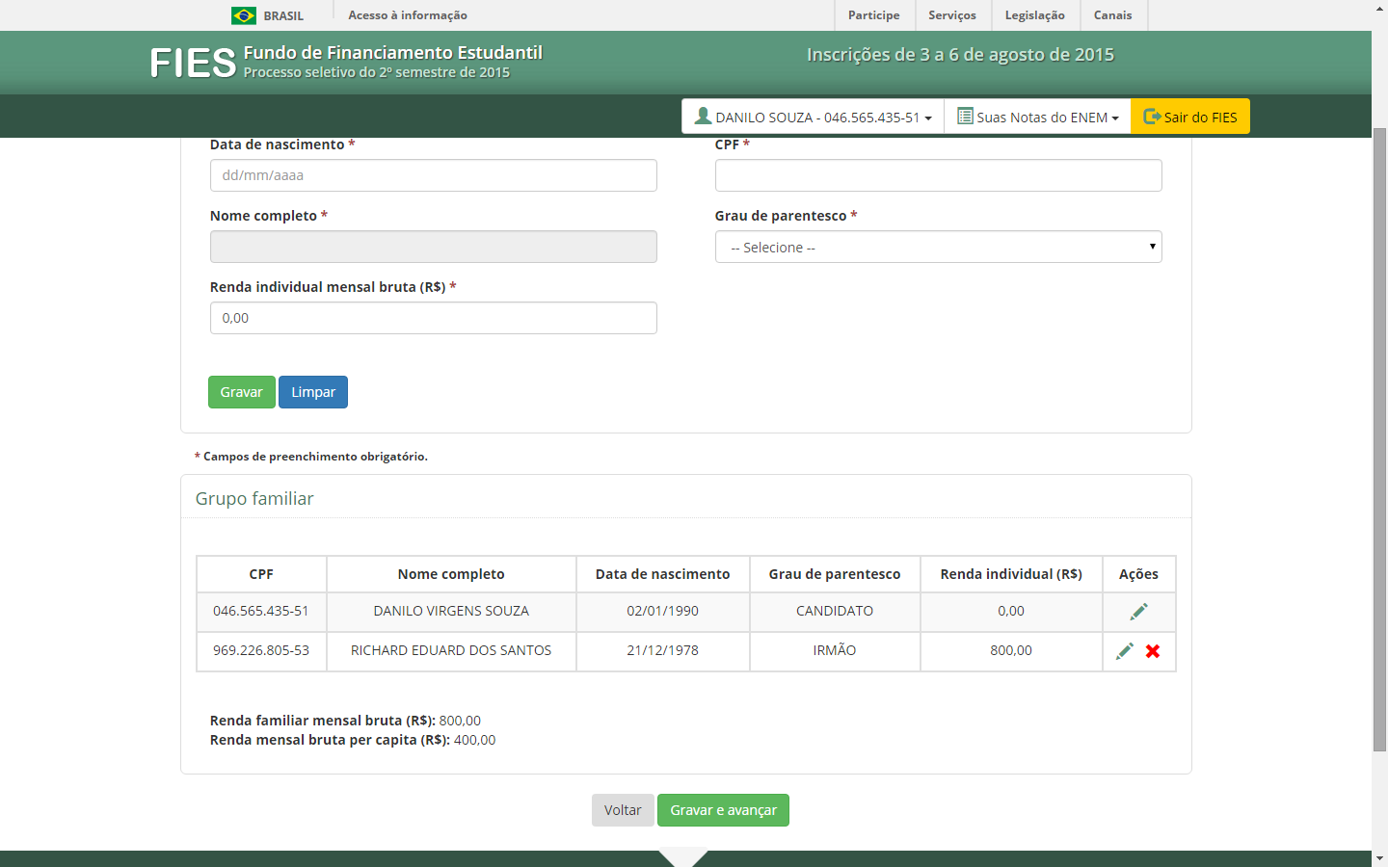Click the BRASIL link
Viewport: 1388px width, 867px height.
283,15
